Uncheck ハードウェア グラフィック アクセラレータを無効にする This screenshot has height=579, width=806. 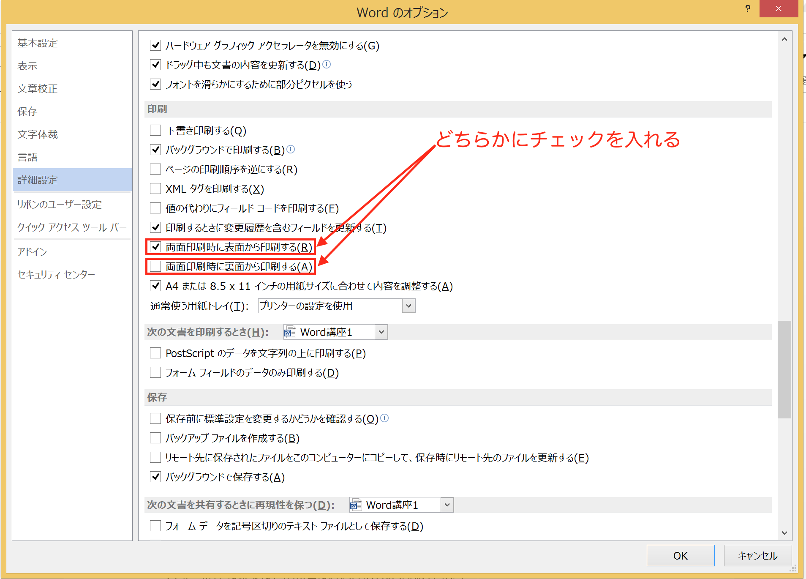pos(155,45)
